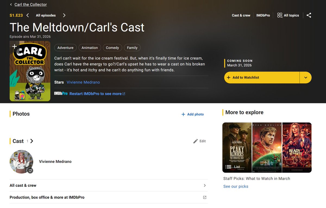
Task: Select the Family genre chip
Action: (132, 48)
